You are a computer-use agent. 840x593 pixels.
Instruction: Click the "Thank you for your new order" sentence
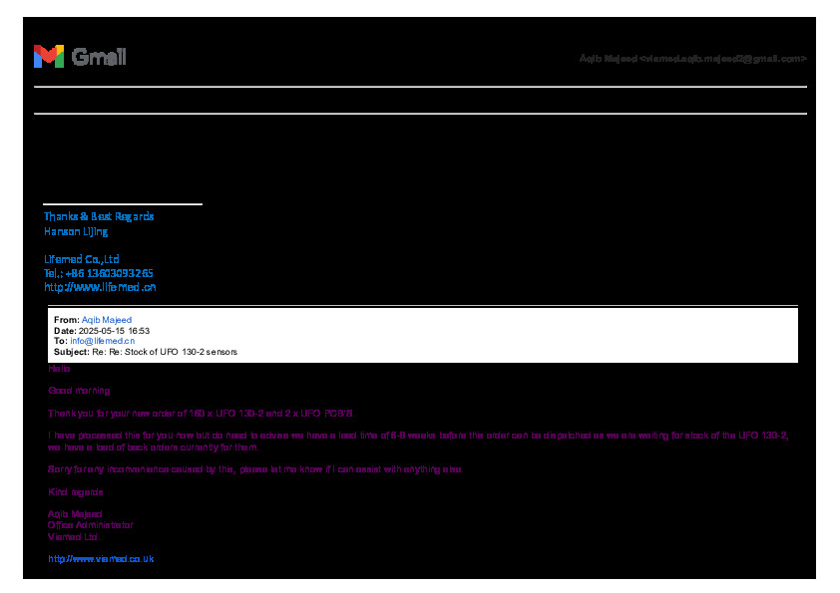(201, 413)
